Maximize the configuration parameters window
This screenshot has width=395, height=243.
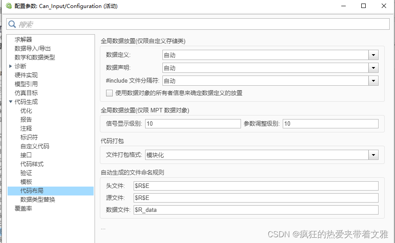(363, 6)
